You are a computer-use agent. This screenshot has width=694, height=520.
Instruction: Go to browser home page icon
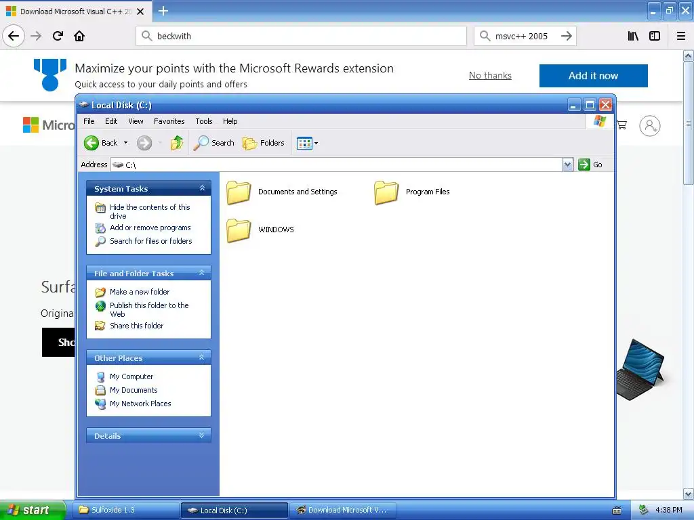tap(79, 36)
